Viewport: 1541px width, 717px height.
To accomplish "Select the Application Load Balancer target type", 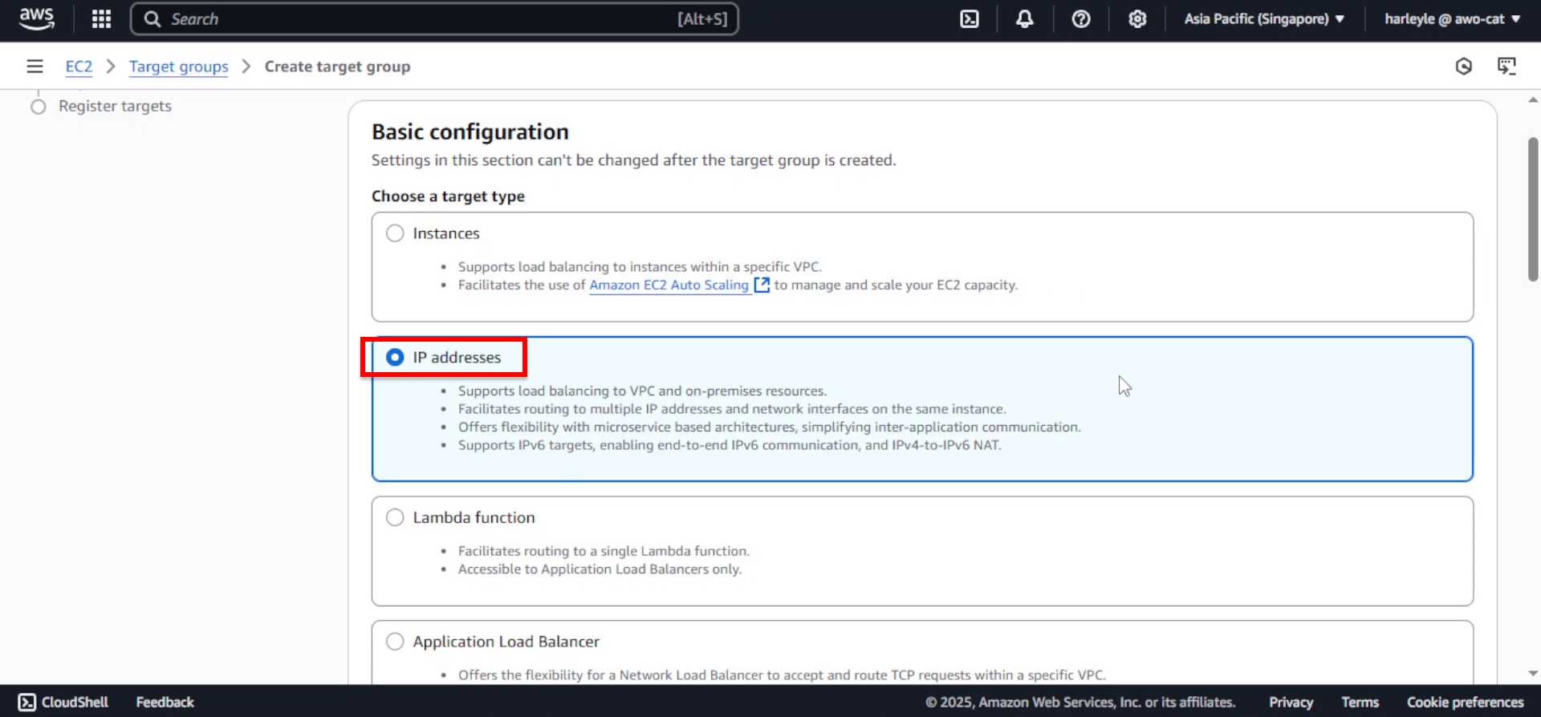I will point(395,642).
